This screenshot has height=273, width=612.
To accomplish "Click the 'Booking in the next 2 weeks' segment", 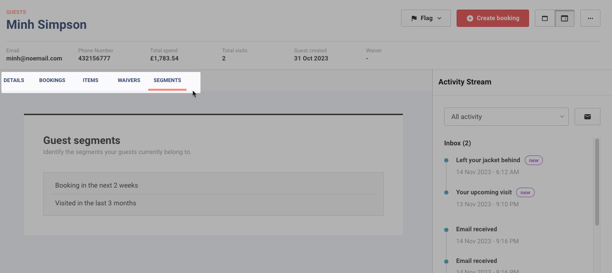I will pos(213,185).
